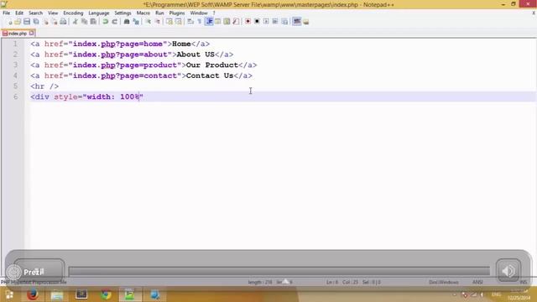Save the current file using the toolbar
The width and height of the screenshot is (537, 302).
click(x=27, y=22)
